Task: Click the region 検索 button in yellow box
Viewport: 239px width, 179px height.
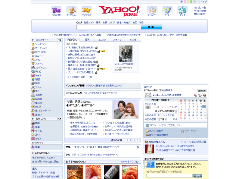Action: [x=198, y=176]
